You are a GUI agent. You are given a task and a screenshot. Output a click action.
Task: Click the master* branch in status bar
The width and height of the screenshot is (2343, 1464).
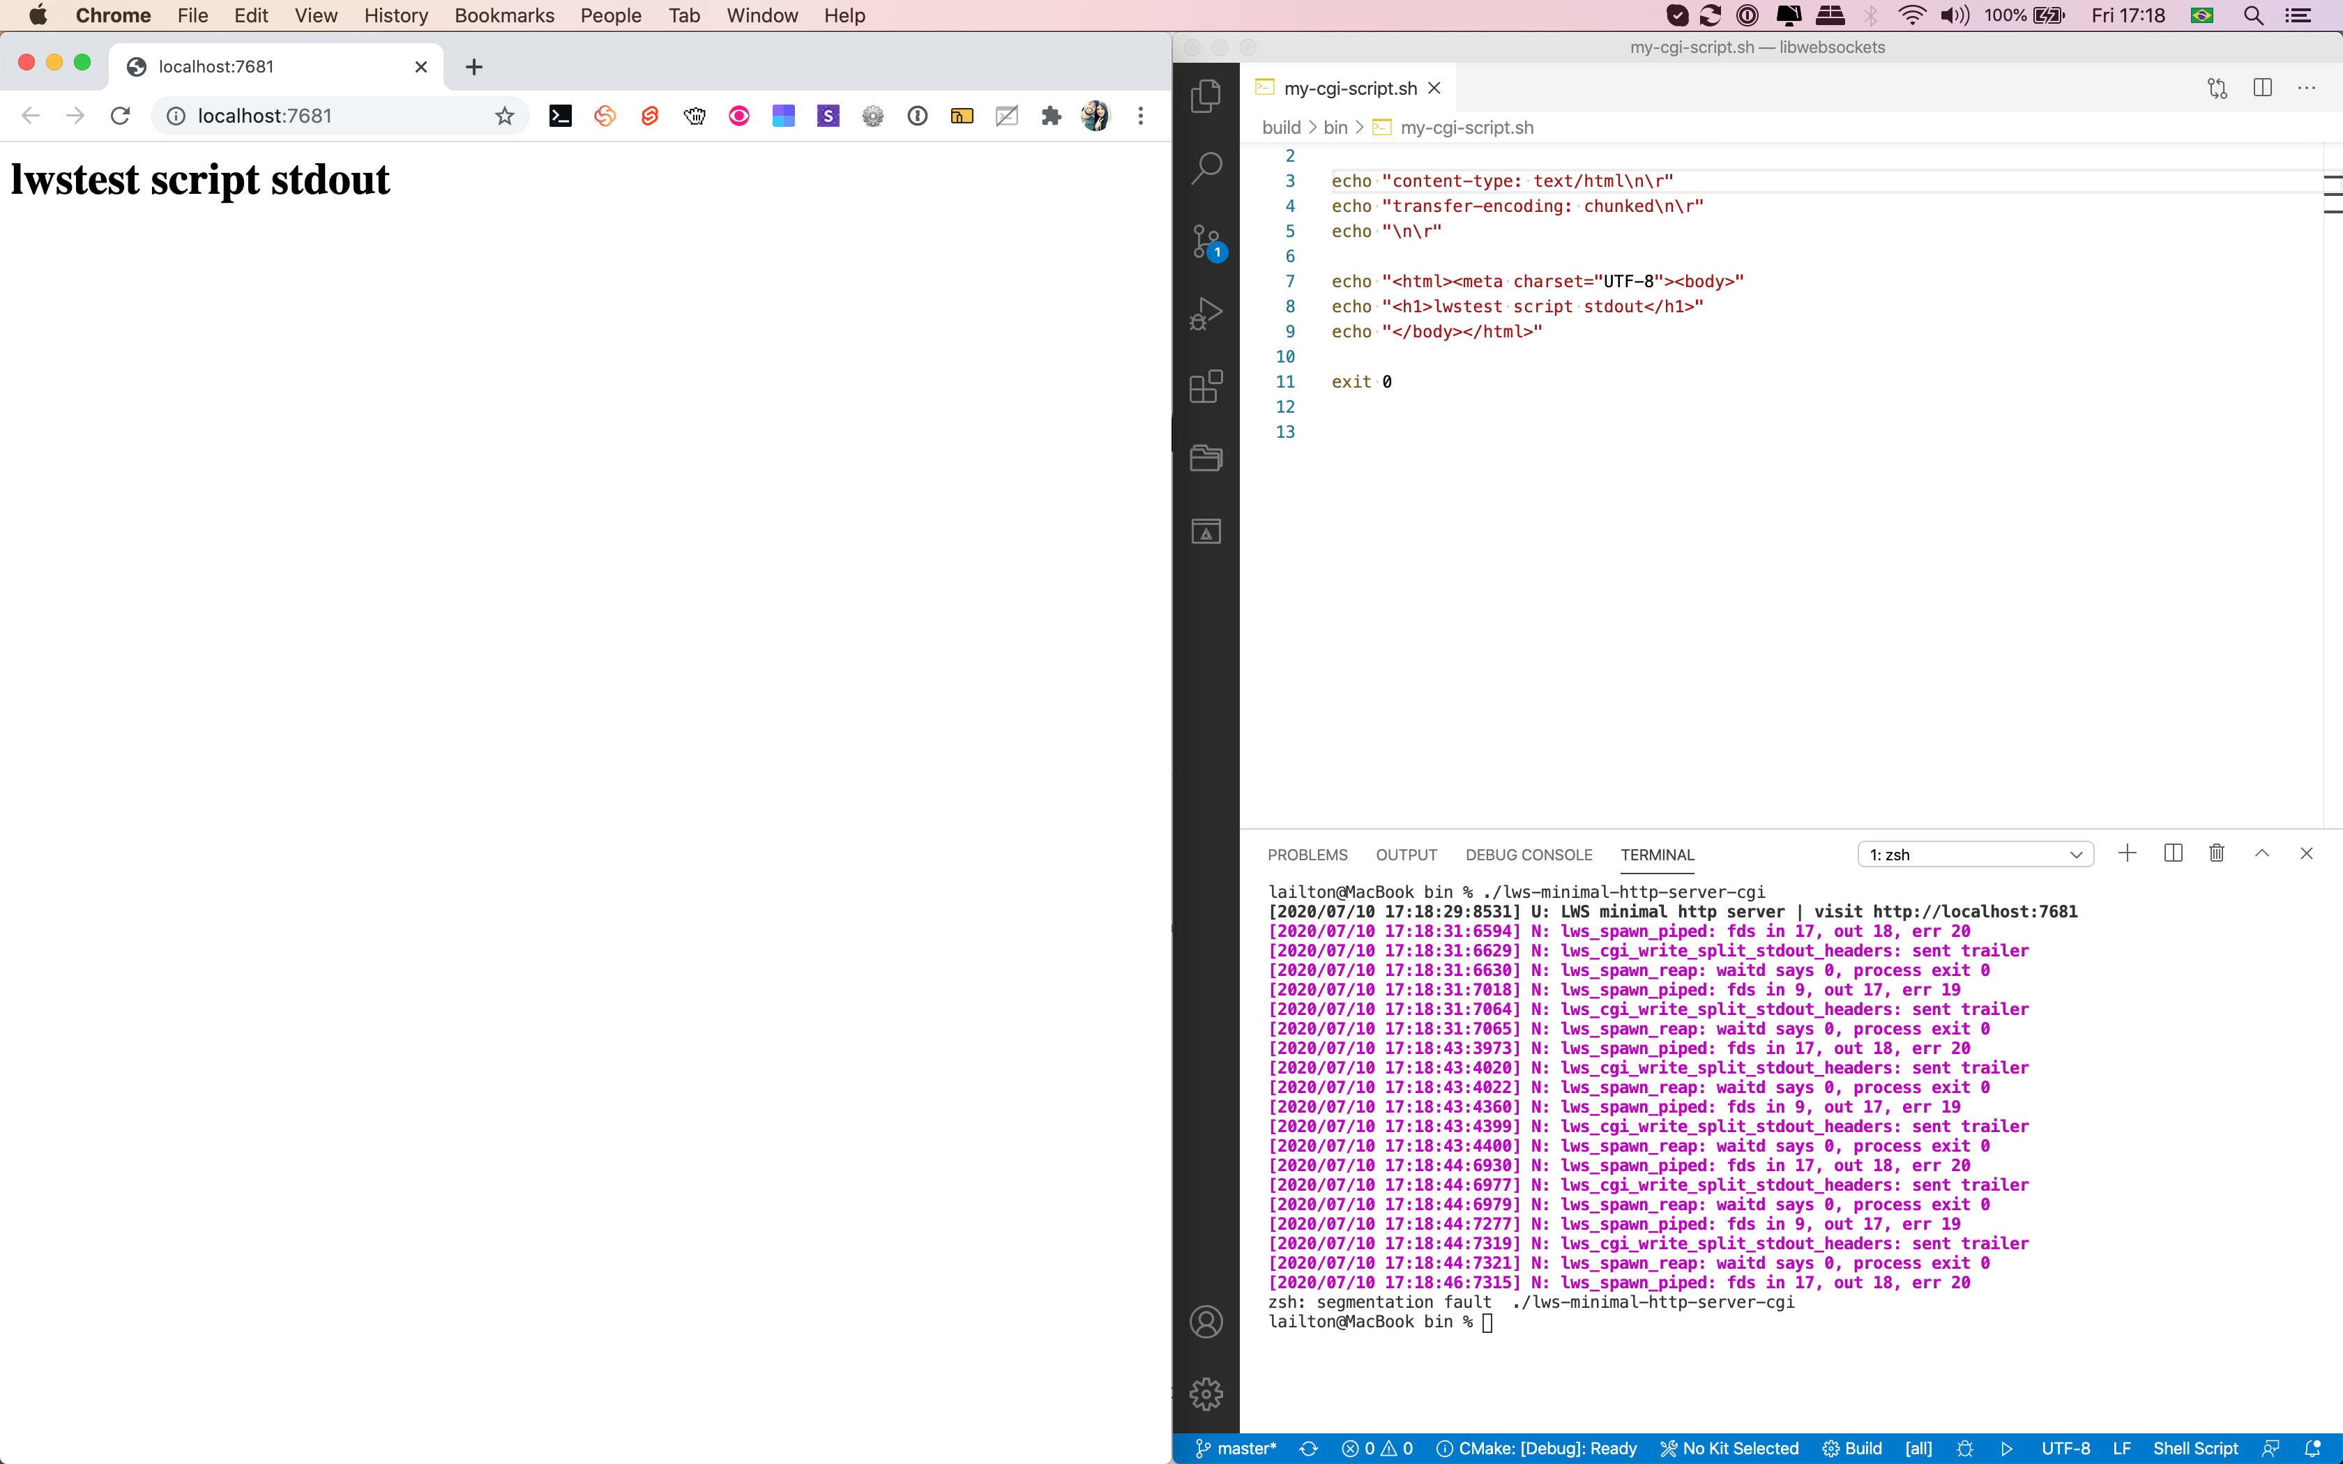1236,1449
